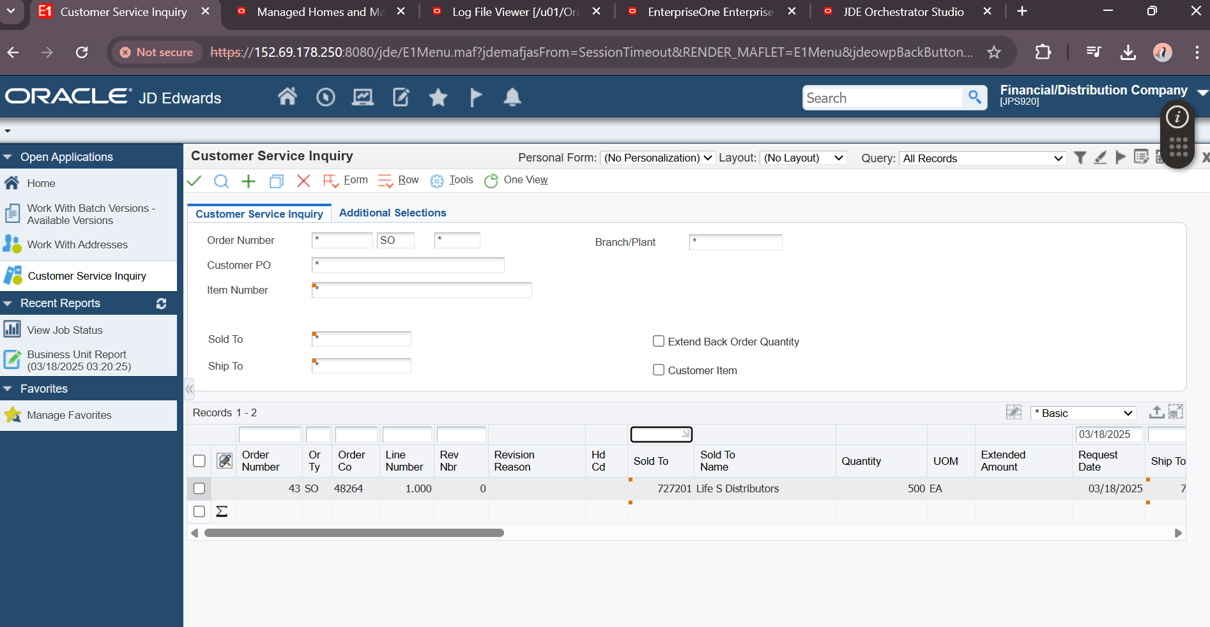The image size is (1210, 627).
Task: Select the row checkbox for order 43
Action: pyautogui.click(x=199, y=488)
